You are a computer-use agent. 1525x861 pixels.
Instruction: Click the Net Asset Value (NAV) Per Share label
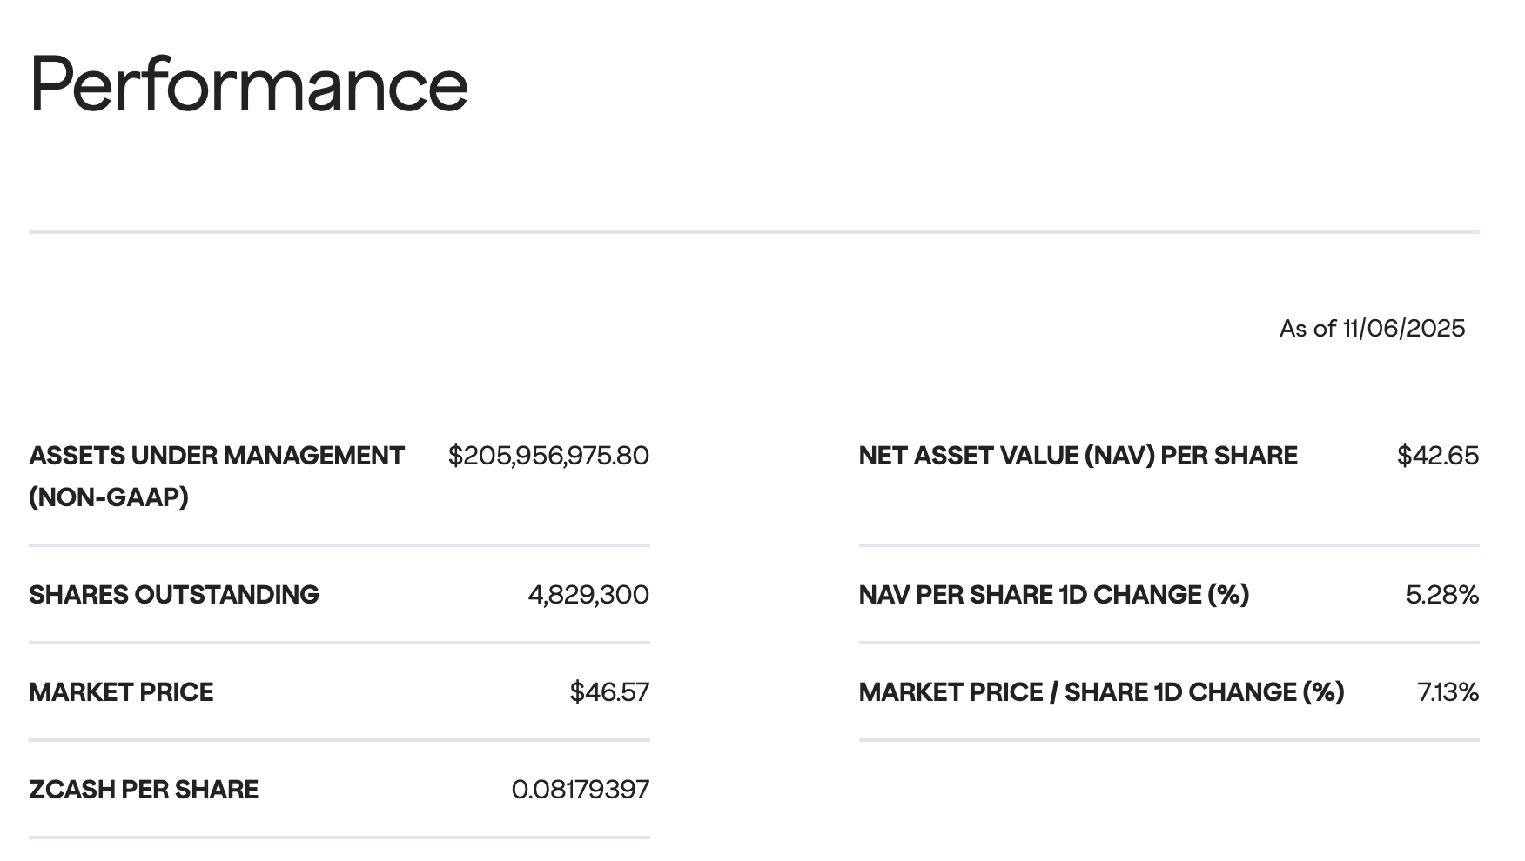1078,456
